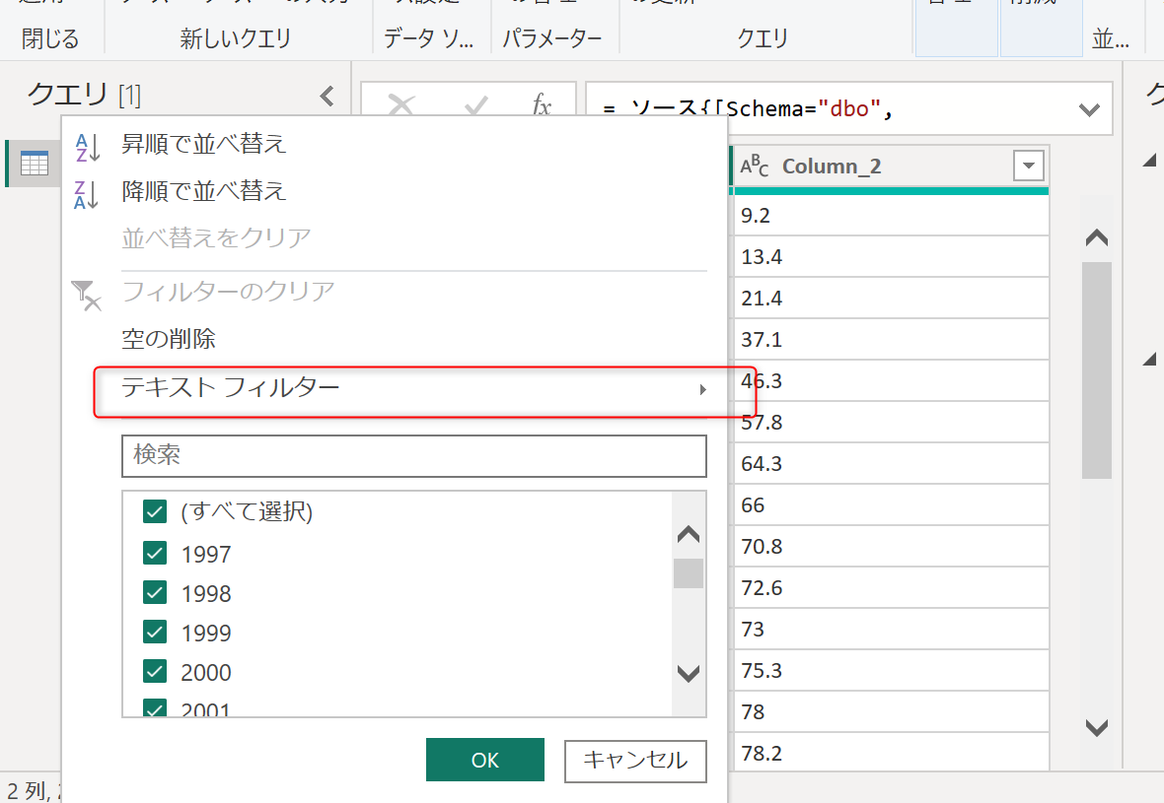Dismiss the dialog with キャンセル
The height and width of the screenshot is (803, 1164).
click(x=634, y=761)
